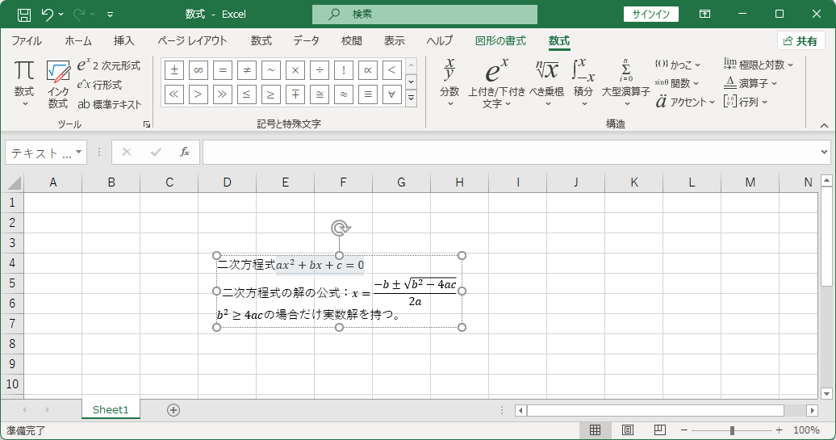This screenshot has height=440, width=836.
Task: Open the 数式 pi equation gallery
Action: (x=24, y=84)
